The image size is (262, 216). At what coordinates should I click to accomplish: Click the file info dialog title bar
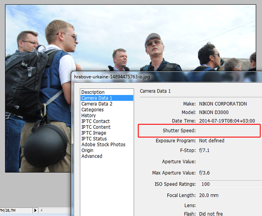pos(167,77)
